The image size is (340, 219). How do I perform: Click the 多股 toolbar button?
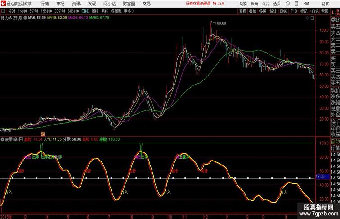tap(263, 11)
